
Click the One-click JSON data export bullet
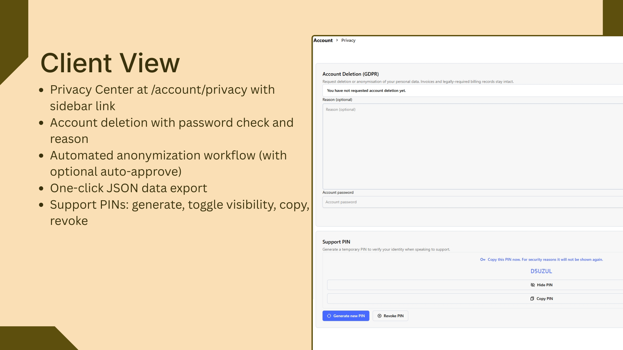(x=128, y=188)
